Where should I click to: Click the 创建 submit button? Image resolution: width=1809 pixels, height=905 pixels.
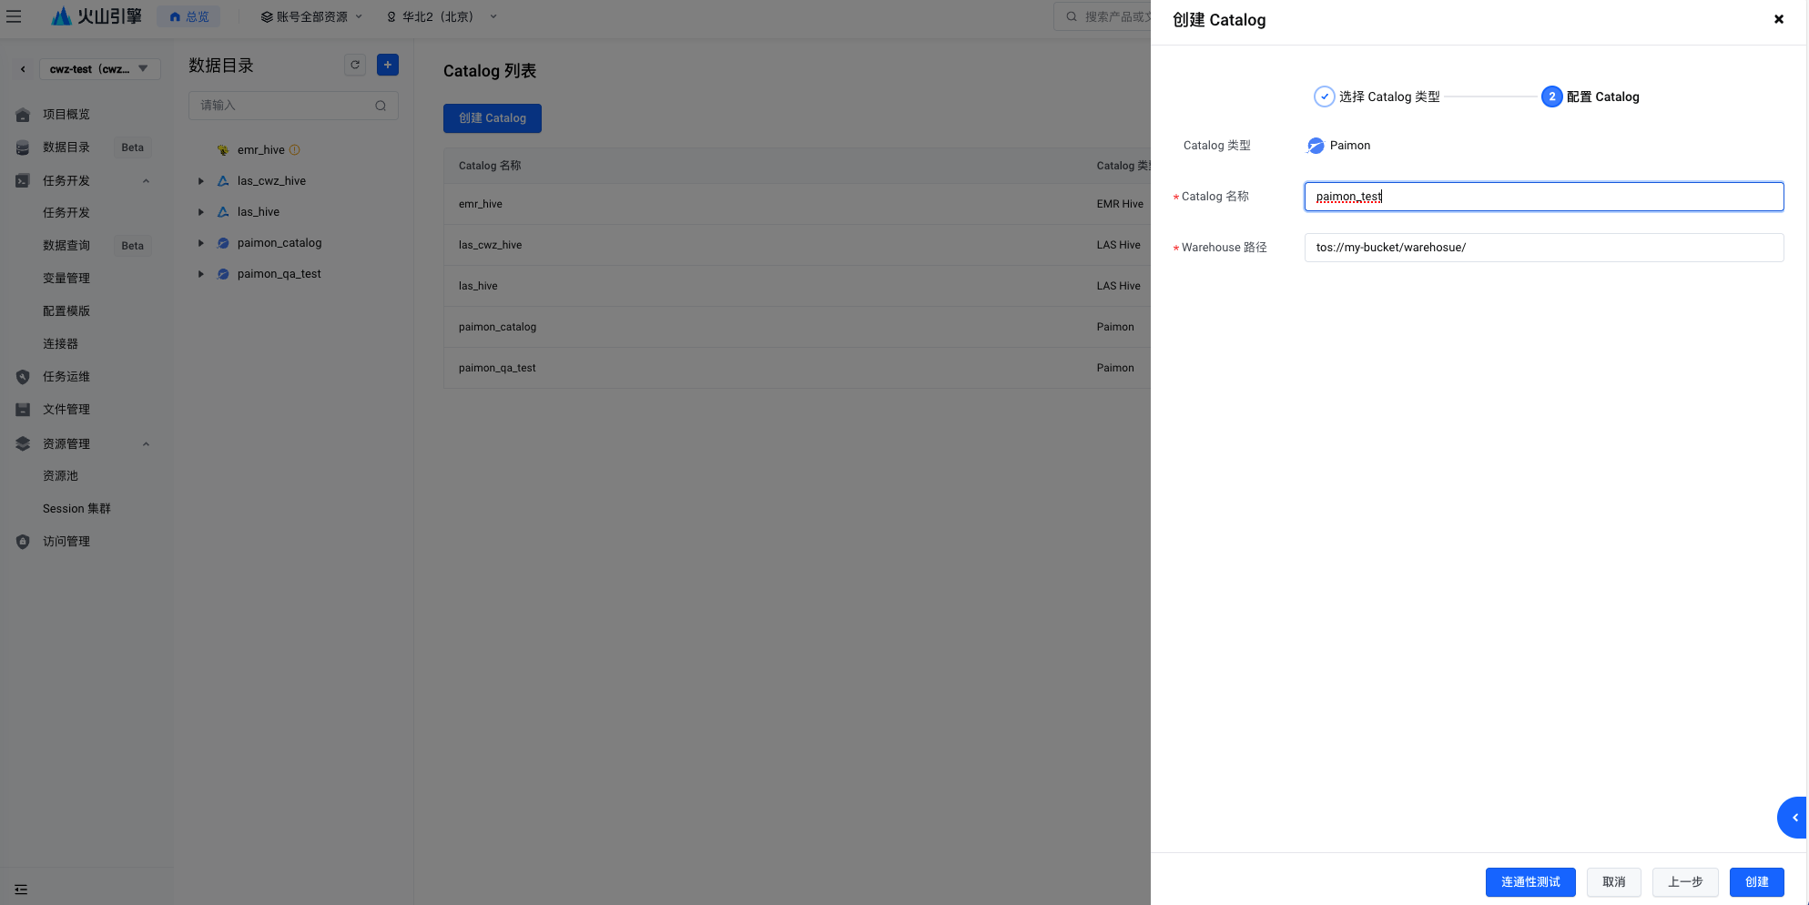click(x=1757, y=882)
